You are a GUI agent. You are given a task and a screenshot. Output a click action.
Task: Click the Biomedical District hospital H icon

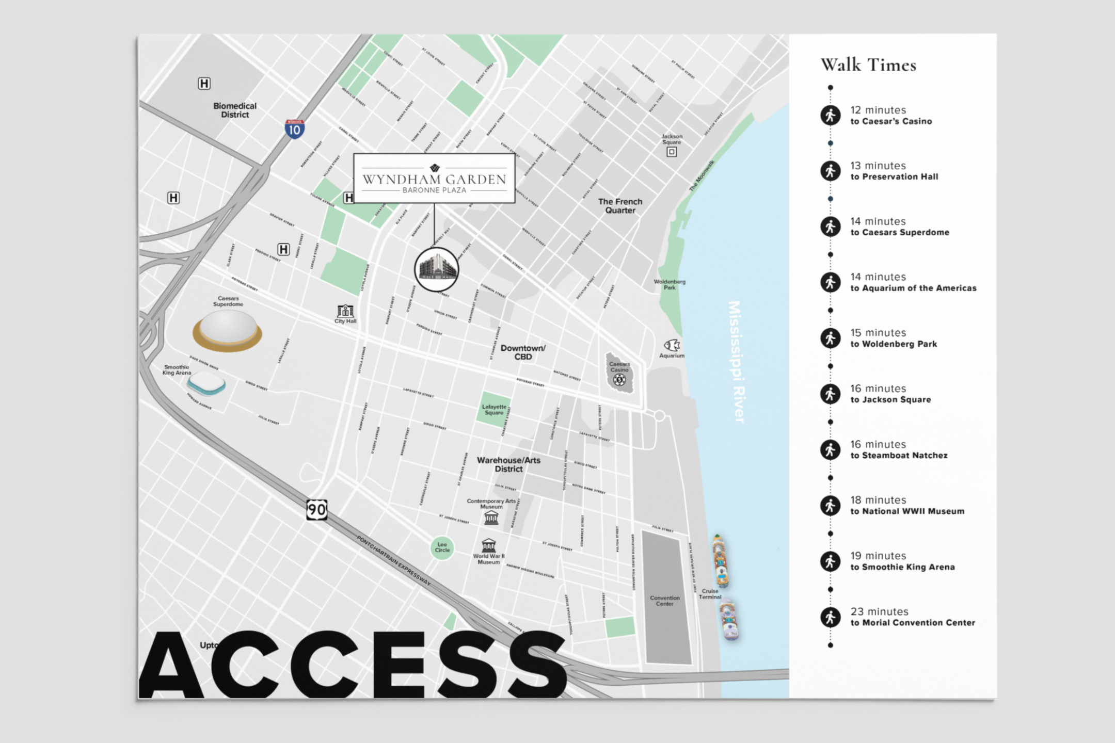[204, 84]
